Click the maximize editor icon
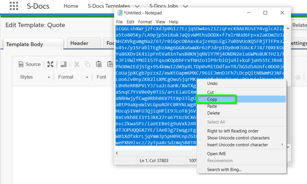 coord(50,64)
